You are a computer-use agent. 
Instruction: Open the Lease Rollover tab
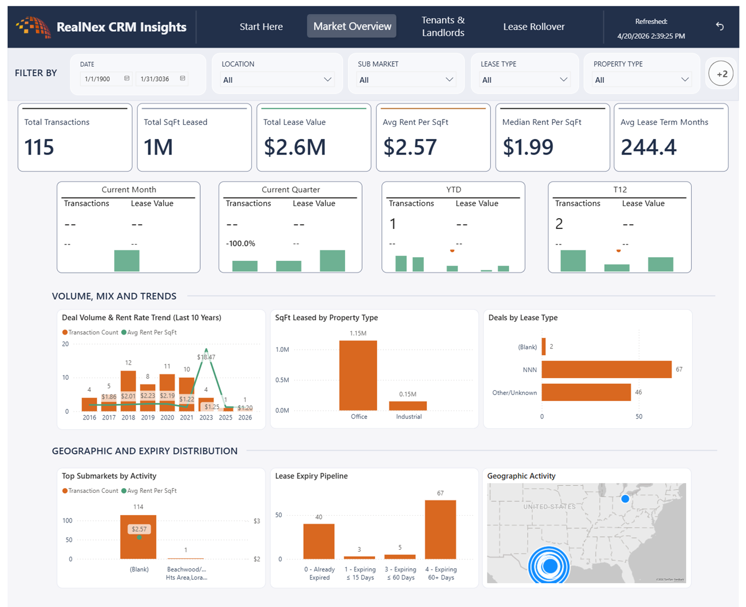[x=534, y=27]
